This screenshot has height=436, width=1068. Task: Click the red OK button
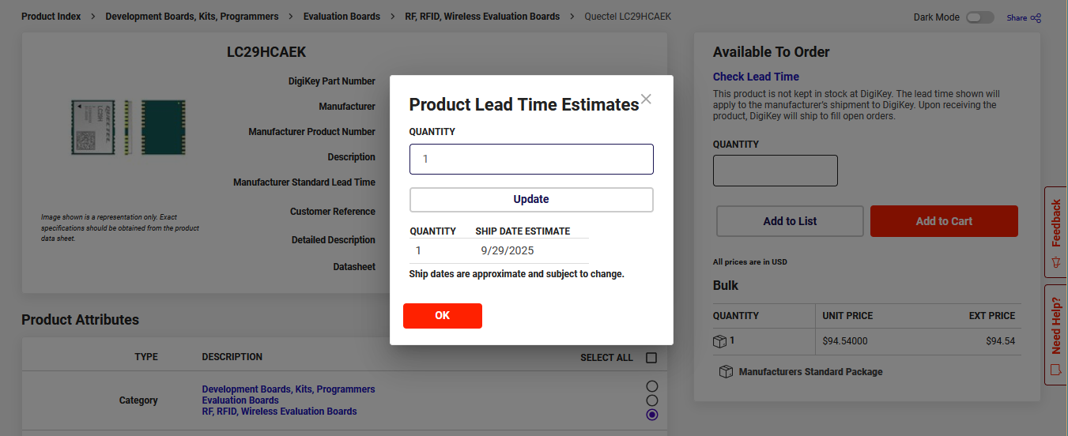point(443,316)
